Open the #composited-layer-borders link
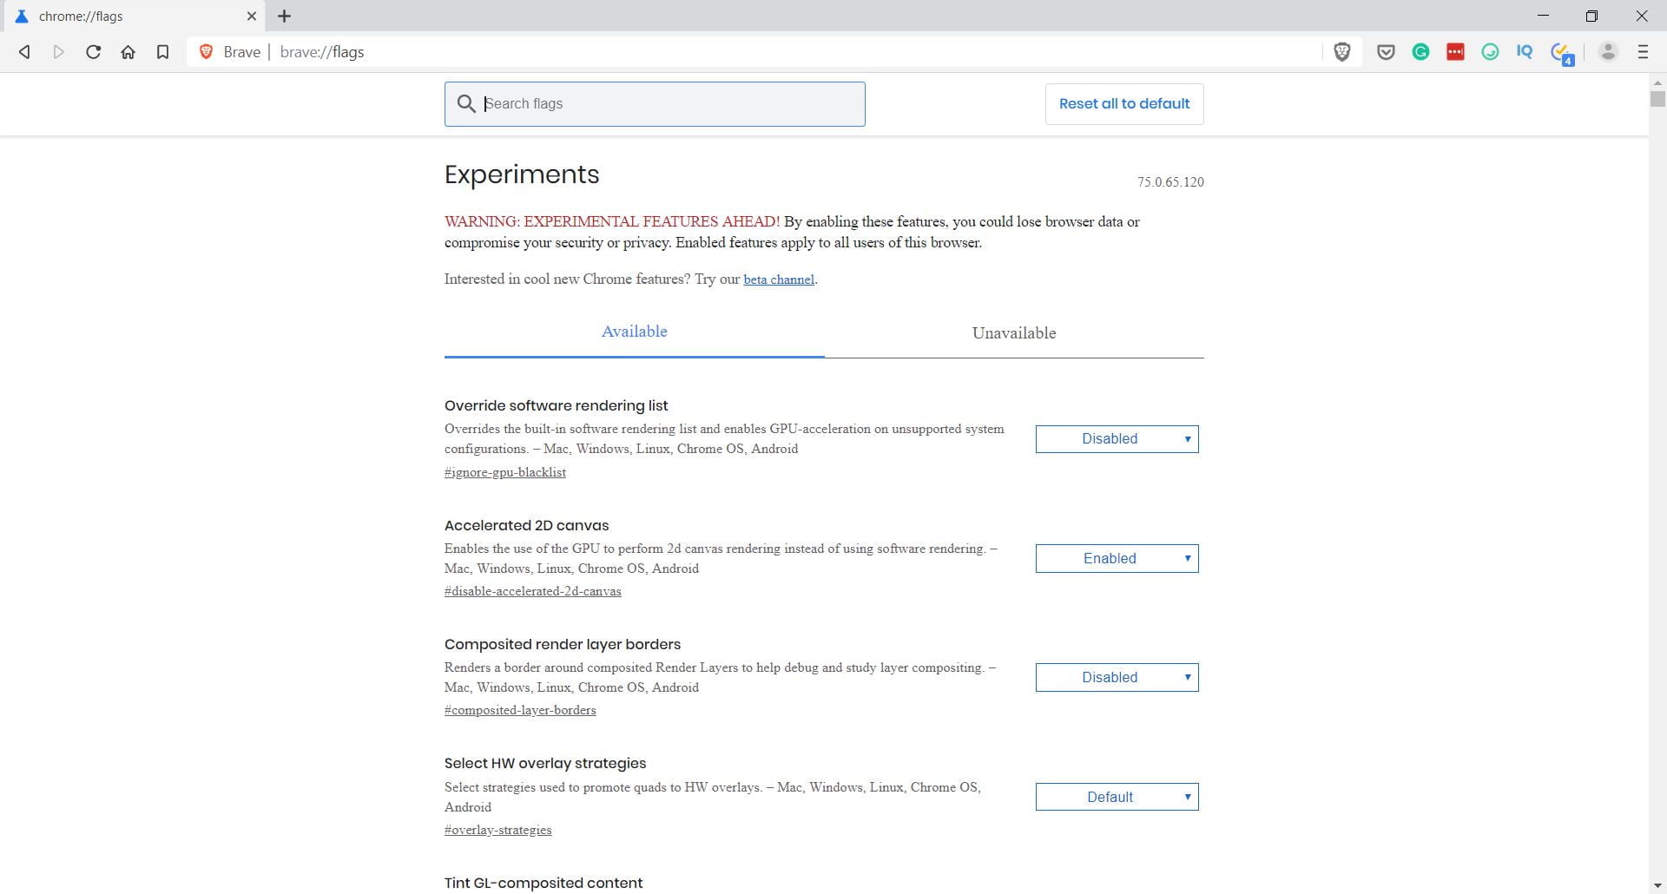Image resolution: width=1667 pixels, height=894 pixels. (520, 710)
